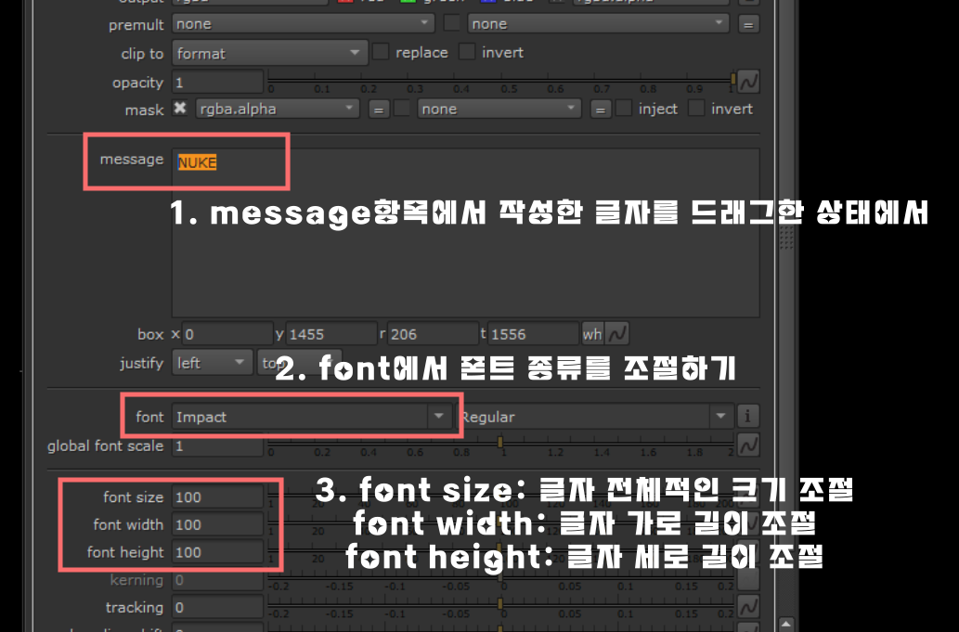Click the box y field showing 1455
This screenshot has height=632, width=959.
tap(330, 334)
